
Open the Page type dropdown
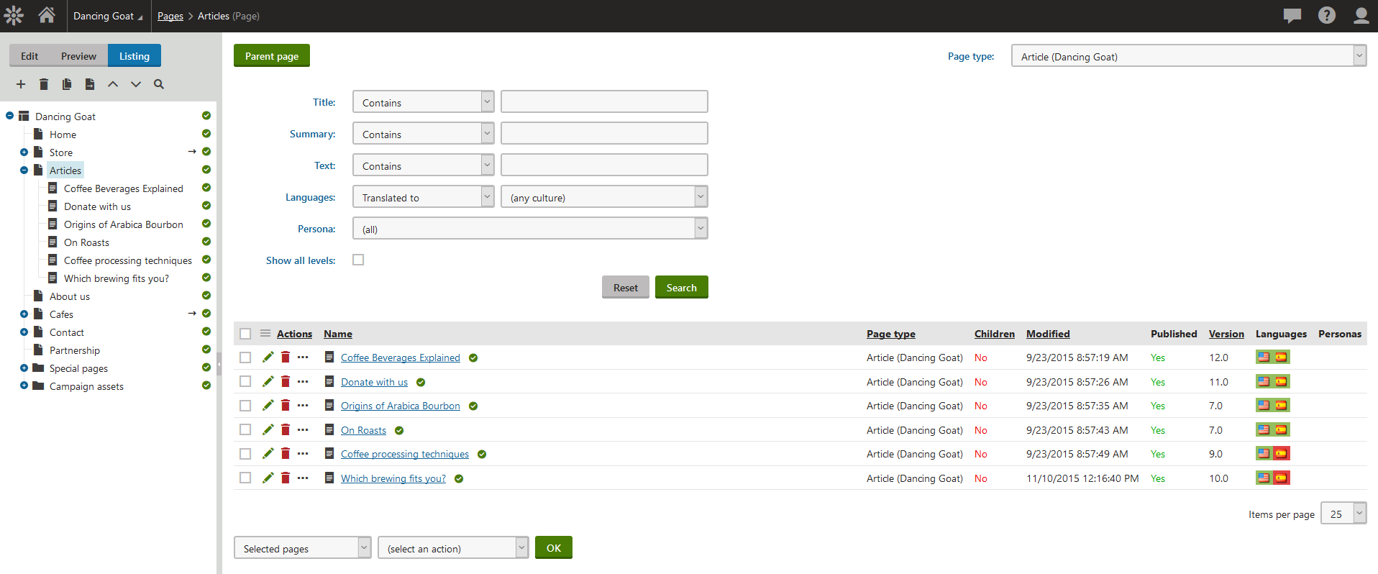tap(1188, 56)
